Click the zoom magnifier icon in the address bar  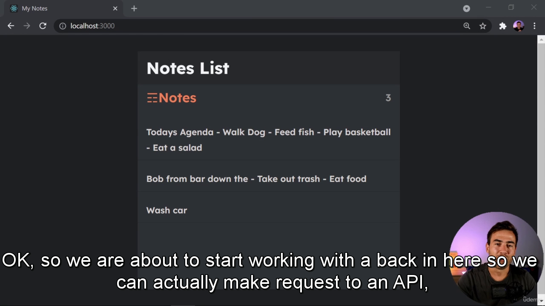pyautogui.click(x=467, y=26)
